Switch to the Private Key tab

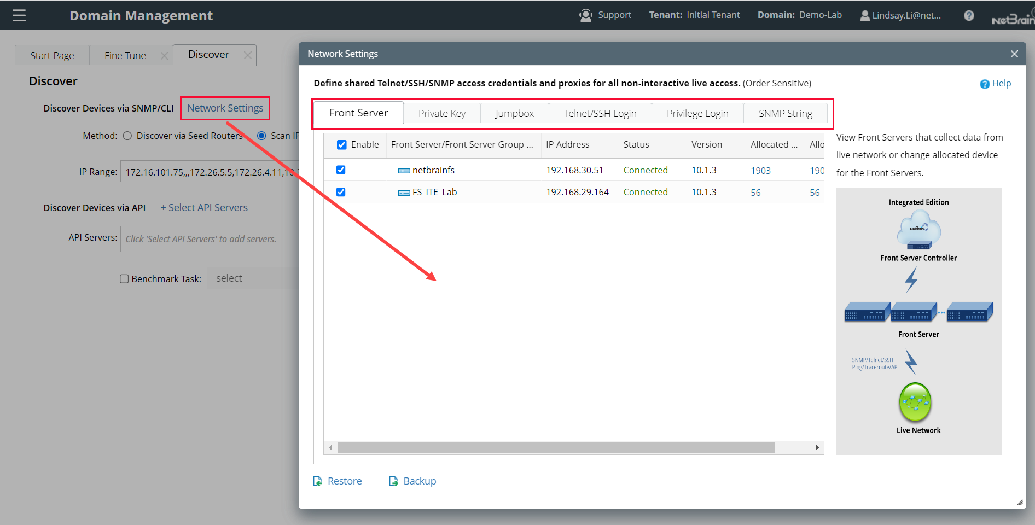(442, 114)
